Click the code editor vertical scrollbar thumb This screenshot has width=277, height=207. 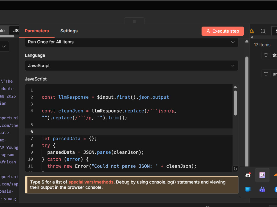235,103
